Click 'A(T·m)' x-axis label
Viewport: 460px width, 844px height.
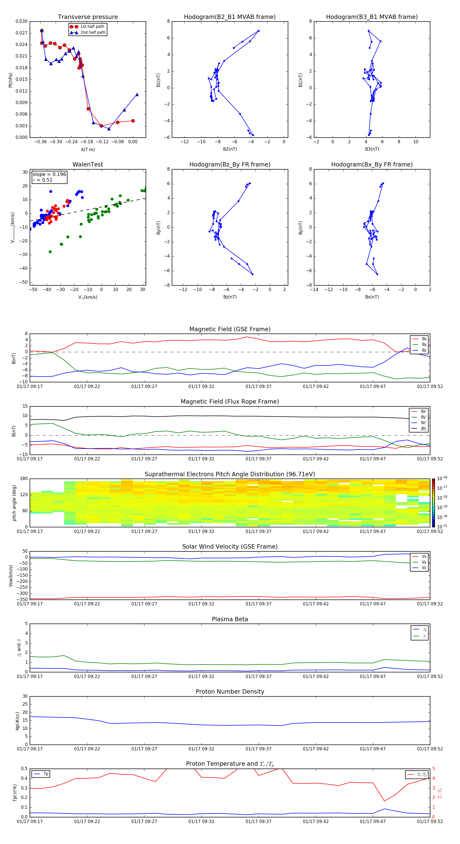point(88,150)
